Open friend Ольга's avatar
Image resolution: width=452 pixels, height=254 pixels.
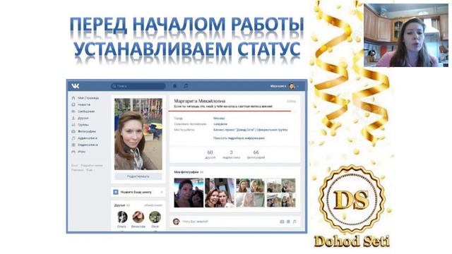tap(122, 217)
